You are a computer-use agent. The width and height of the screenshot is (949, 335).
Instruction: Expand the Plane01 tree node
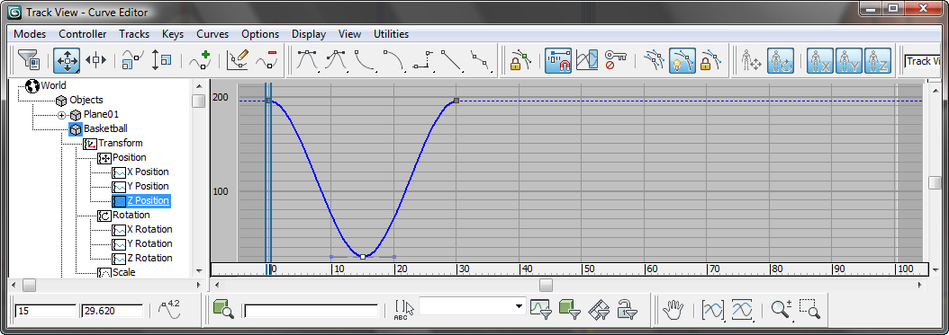click(62, 115)
